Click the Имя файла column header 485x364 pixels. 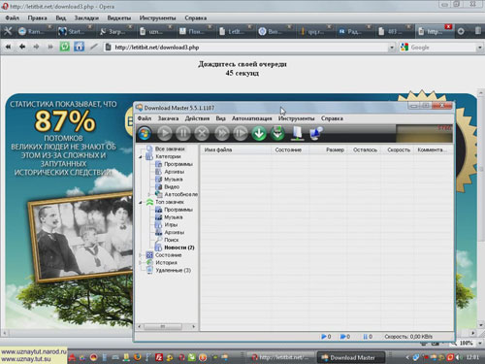click(235, 149)
